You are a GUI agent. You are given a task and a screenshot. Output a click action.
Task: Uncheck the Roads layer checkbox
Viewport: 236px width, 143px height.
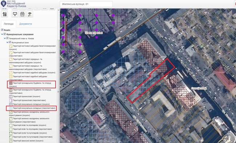point(2,30)
